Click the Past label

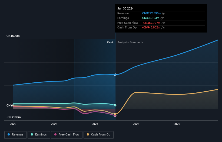coord(110,43)
